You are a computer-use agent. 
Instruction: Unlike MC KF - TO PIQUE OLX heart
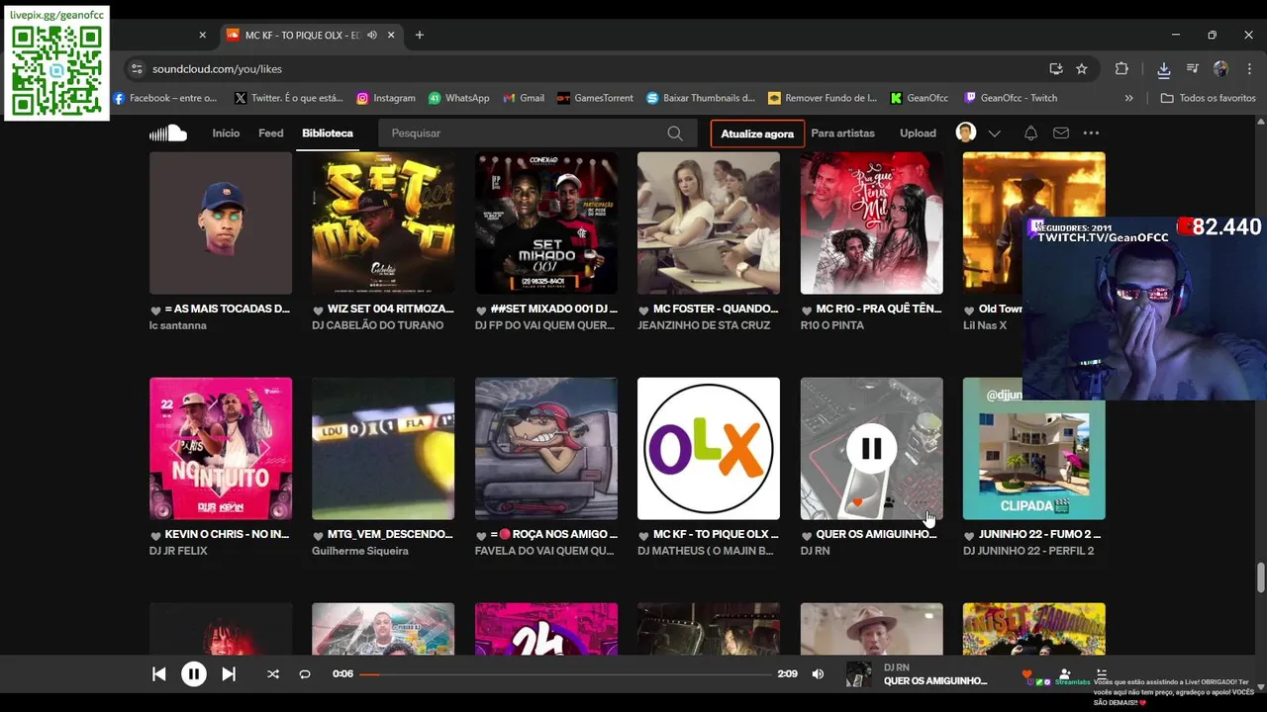click(x=643, y=535)
